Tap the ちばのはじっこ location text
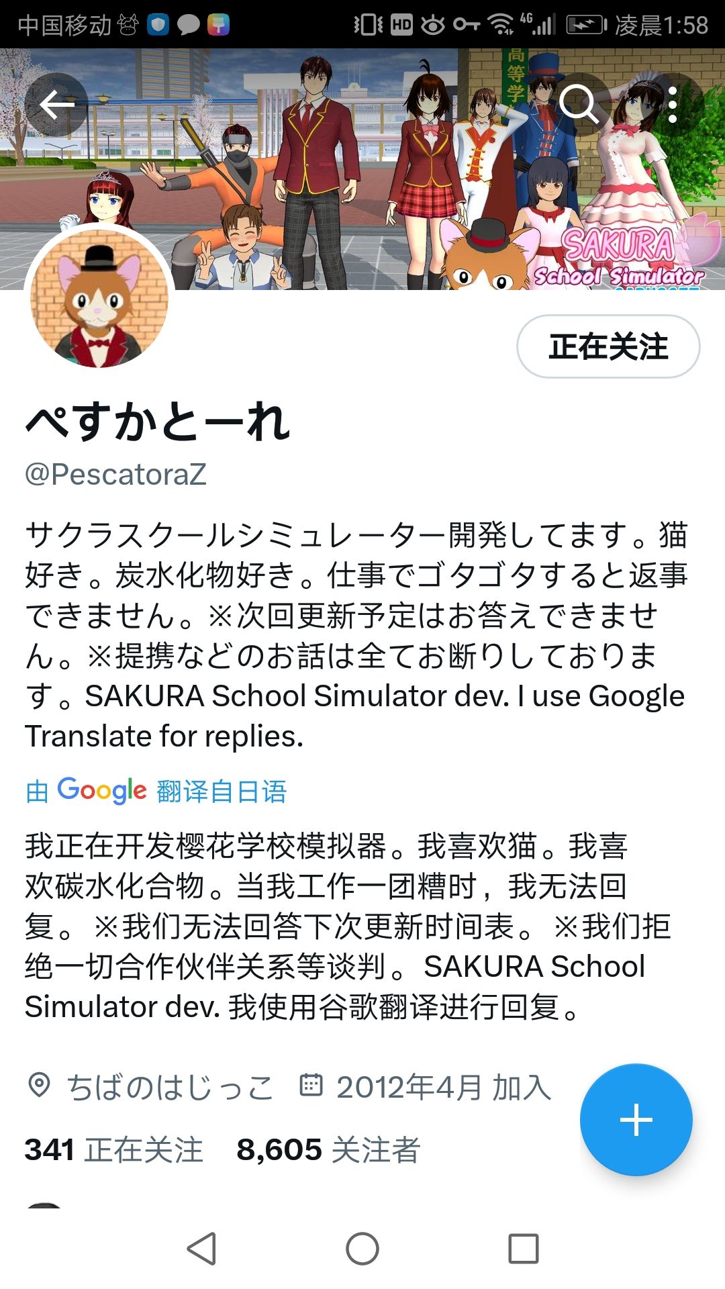The image size is (725, 1289). pyautogui.click(x=171, y=1087)
